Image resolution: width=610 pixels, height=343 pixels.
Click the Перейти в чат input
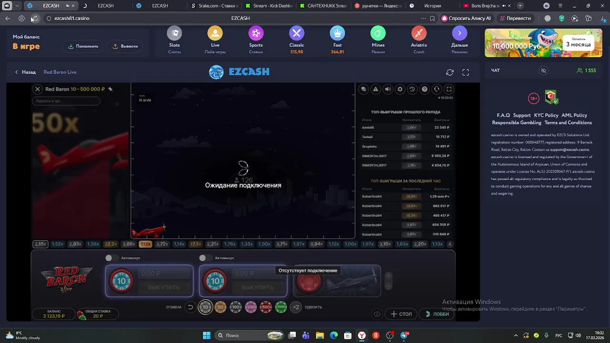66,101
